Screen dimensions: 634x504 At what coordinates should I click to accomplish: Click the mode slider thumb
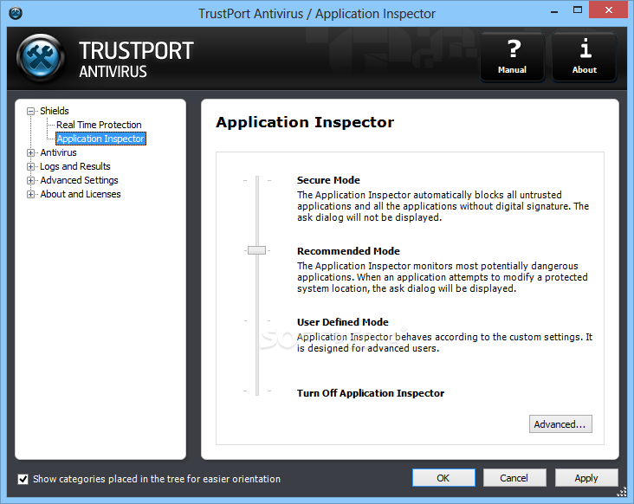[256, 250]
